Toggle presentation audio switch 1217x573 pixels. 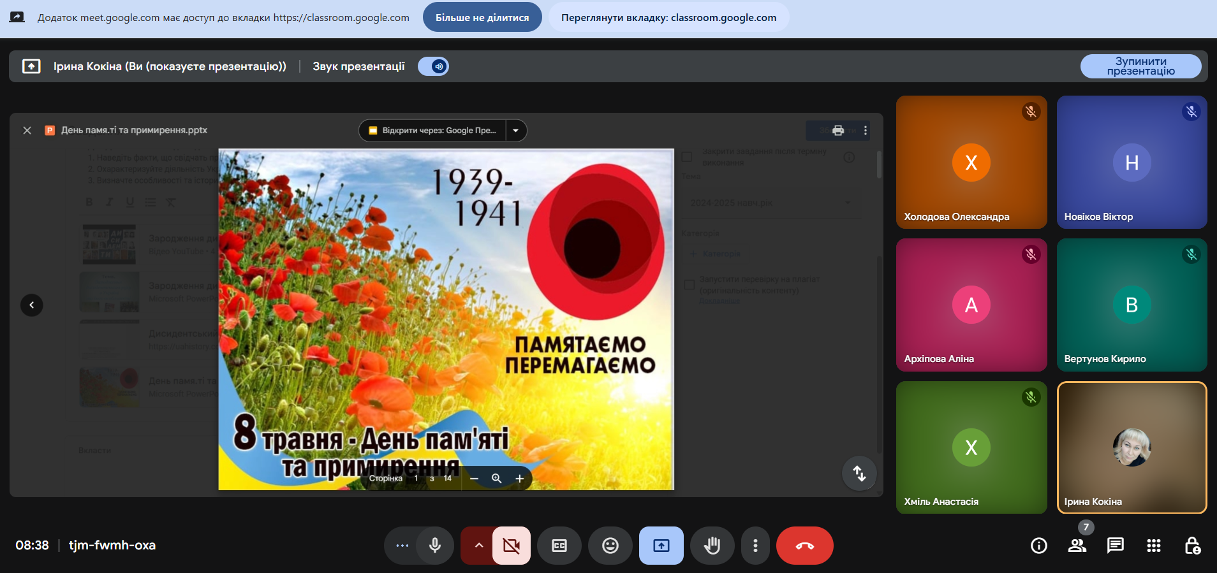[x=434, y=66]
